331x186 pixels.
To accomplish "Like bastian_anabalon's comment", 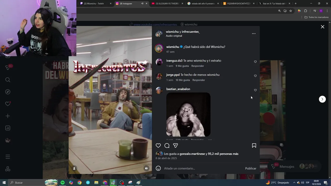I will [x=255, y=90].
